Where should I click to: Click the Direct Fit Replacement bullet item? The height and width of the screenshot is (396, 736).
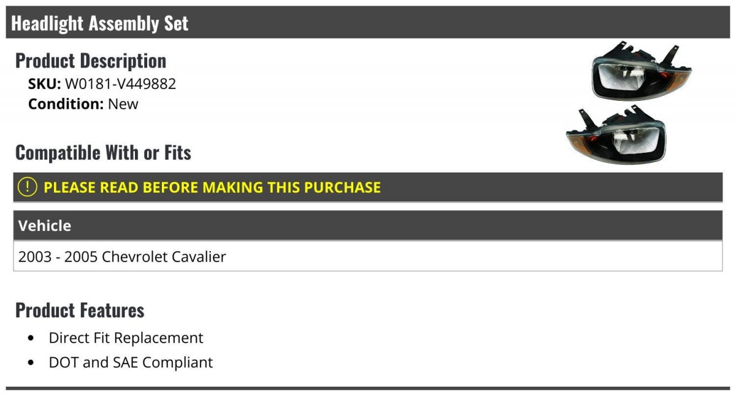coord(126,338)
